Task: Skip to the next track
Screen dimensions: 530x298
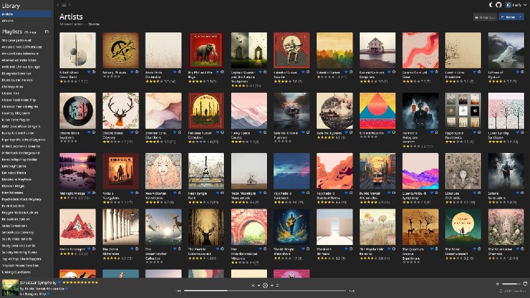Action: point(271,285)
